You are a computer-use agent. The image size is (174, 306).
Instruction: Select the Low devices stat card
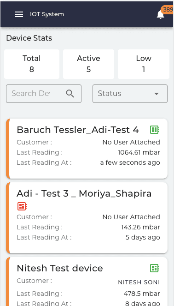pos(144,64)
